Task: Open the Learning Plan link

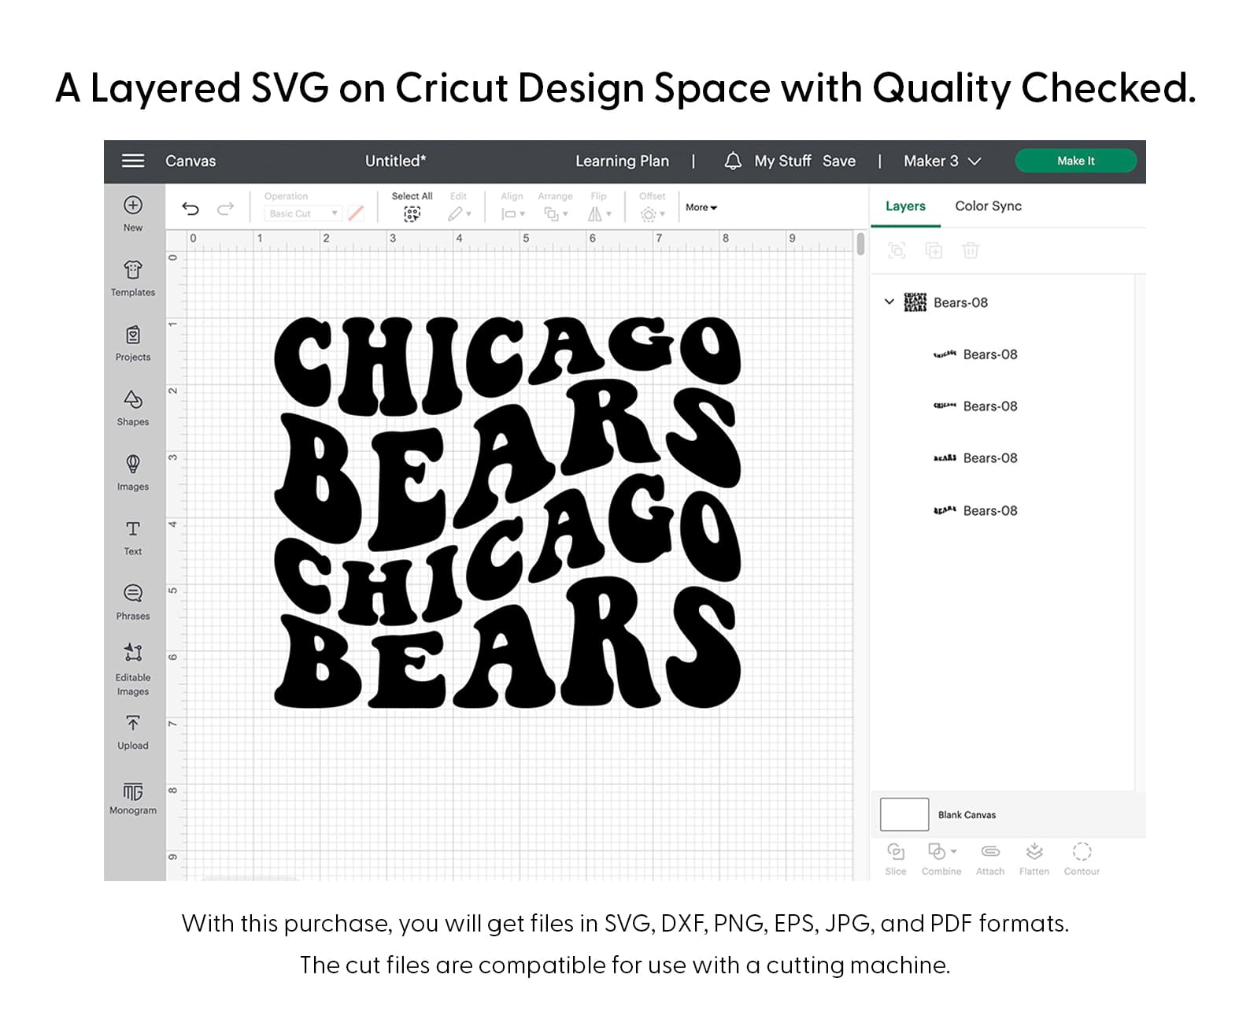Action: pos(622,161)
